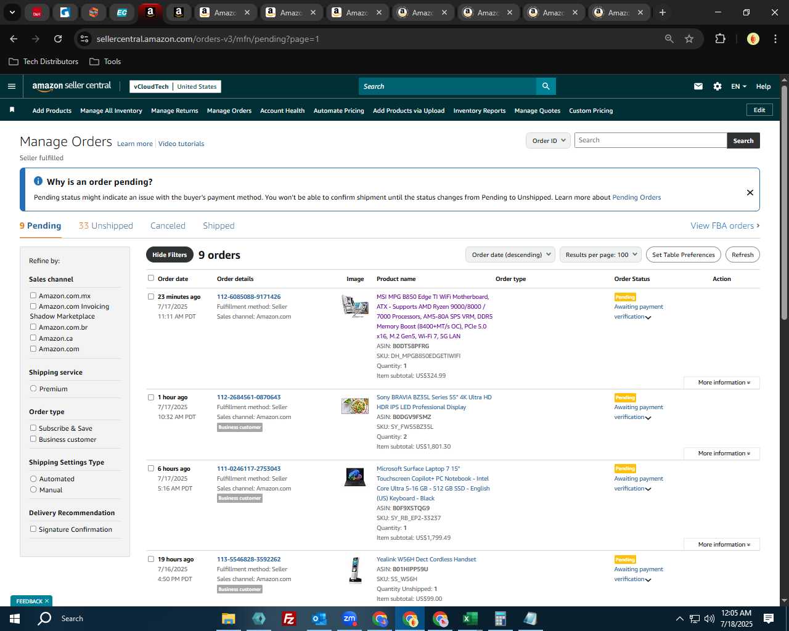
Task: Open the settings gear icon
Action: [717, 86]
